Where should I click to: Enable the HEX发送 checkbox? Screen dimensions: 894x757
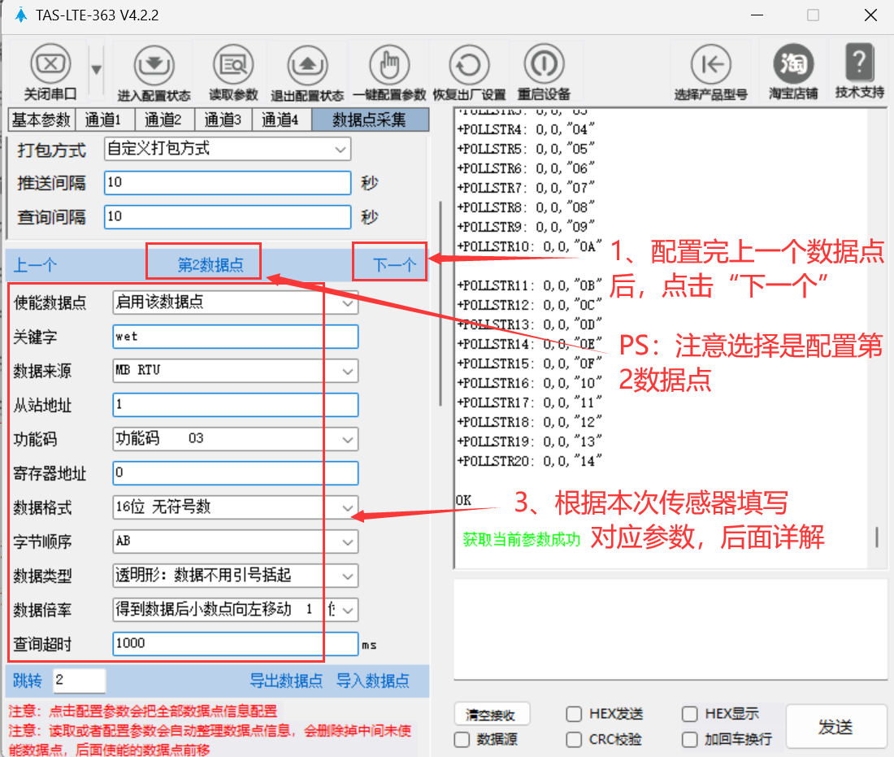[x=575, y=714]
